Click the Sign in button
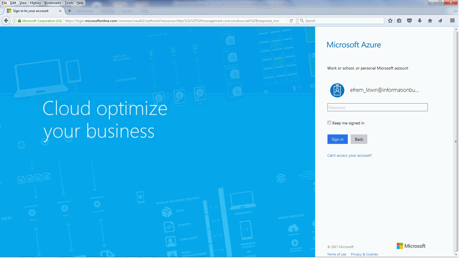The width and height of the screenshot is (459, 258). coord(338,139)
